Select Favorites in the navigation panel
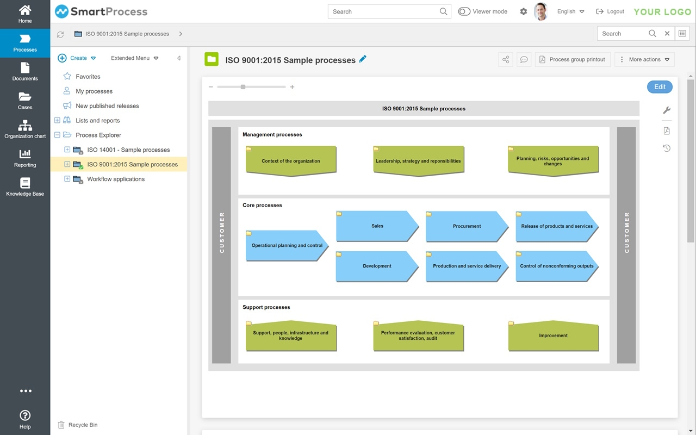The width and height of the screenshot is (696, 435). point(88,77)
